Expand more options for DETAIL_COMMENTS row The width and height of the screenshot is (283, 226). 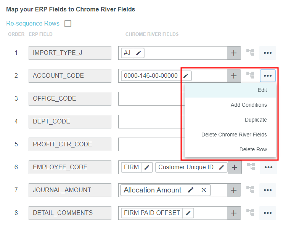pyautogui.click(x=268, y=213)
